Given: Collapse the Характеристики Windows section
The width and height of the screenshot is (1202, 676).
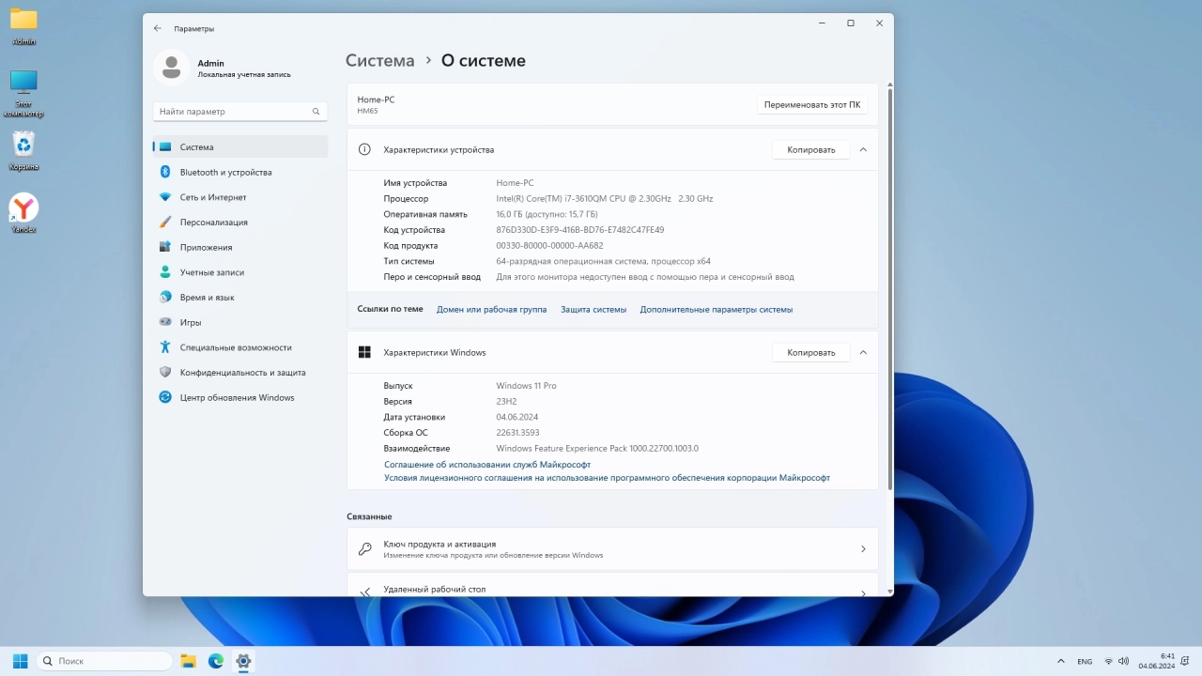Looking at the screenshot, I should pos(863,352).
